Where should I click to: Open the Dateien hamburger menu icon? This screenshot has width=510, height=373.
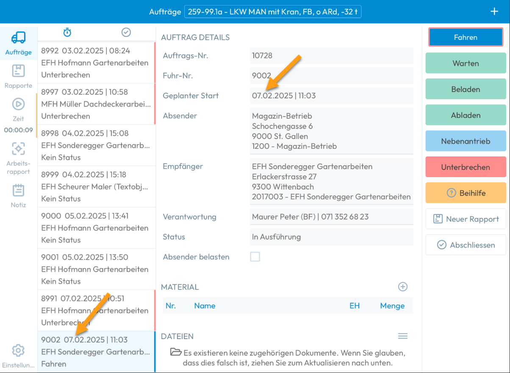click(x=402, y=336)
